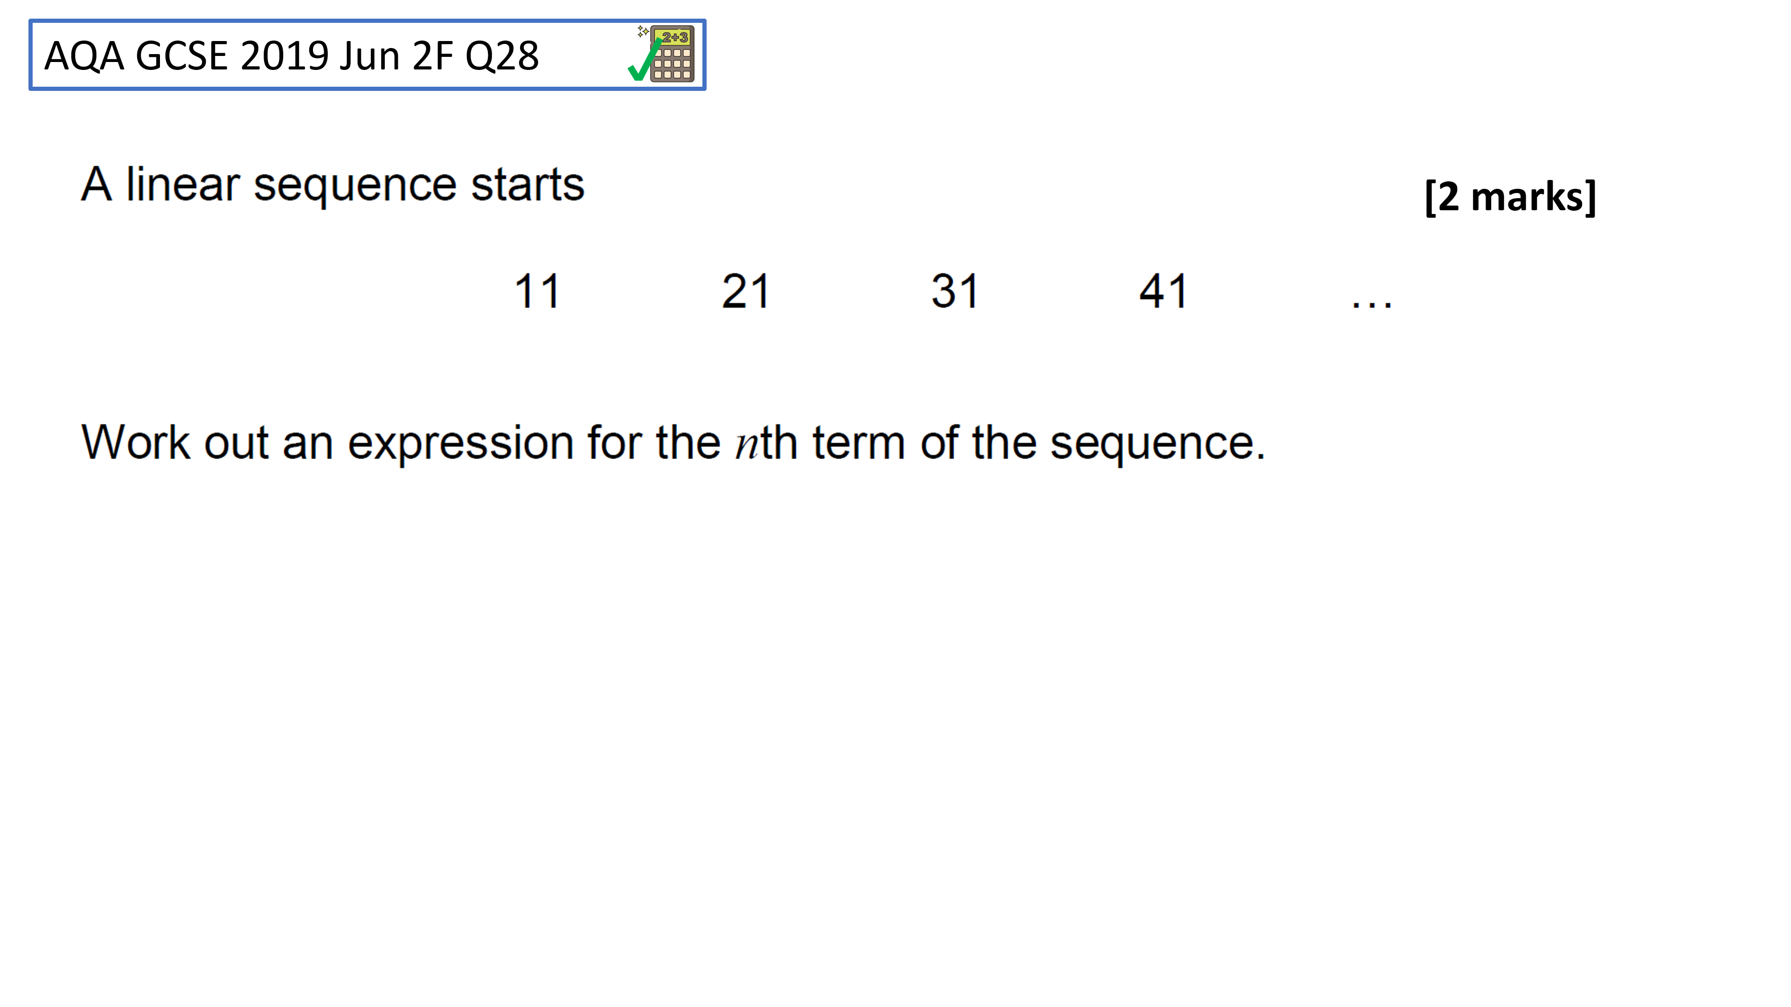Click the word 'sequence.' ending the question
Screen dimensions: 1791x1007
coord(1157,443)
